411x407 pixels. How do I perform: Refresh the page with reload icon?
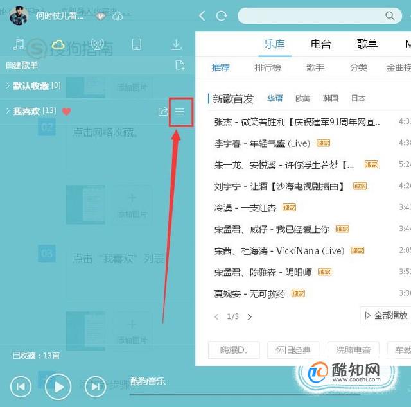[222, 16]
